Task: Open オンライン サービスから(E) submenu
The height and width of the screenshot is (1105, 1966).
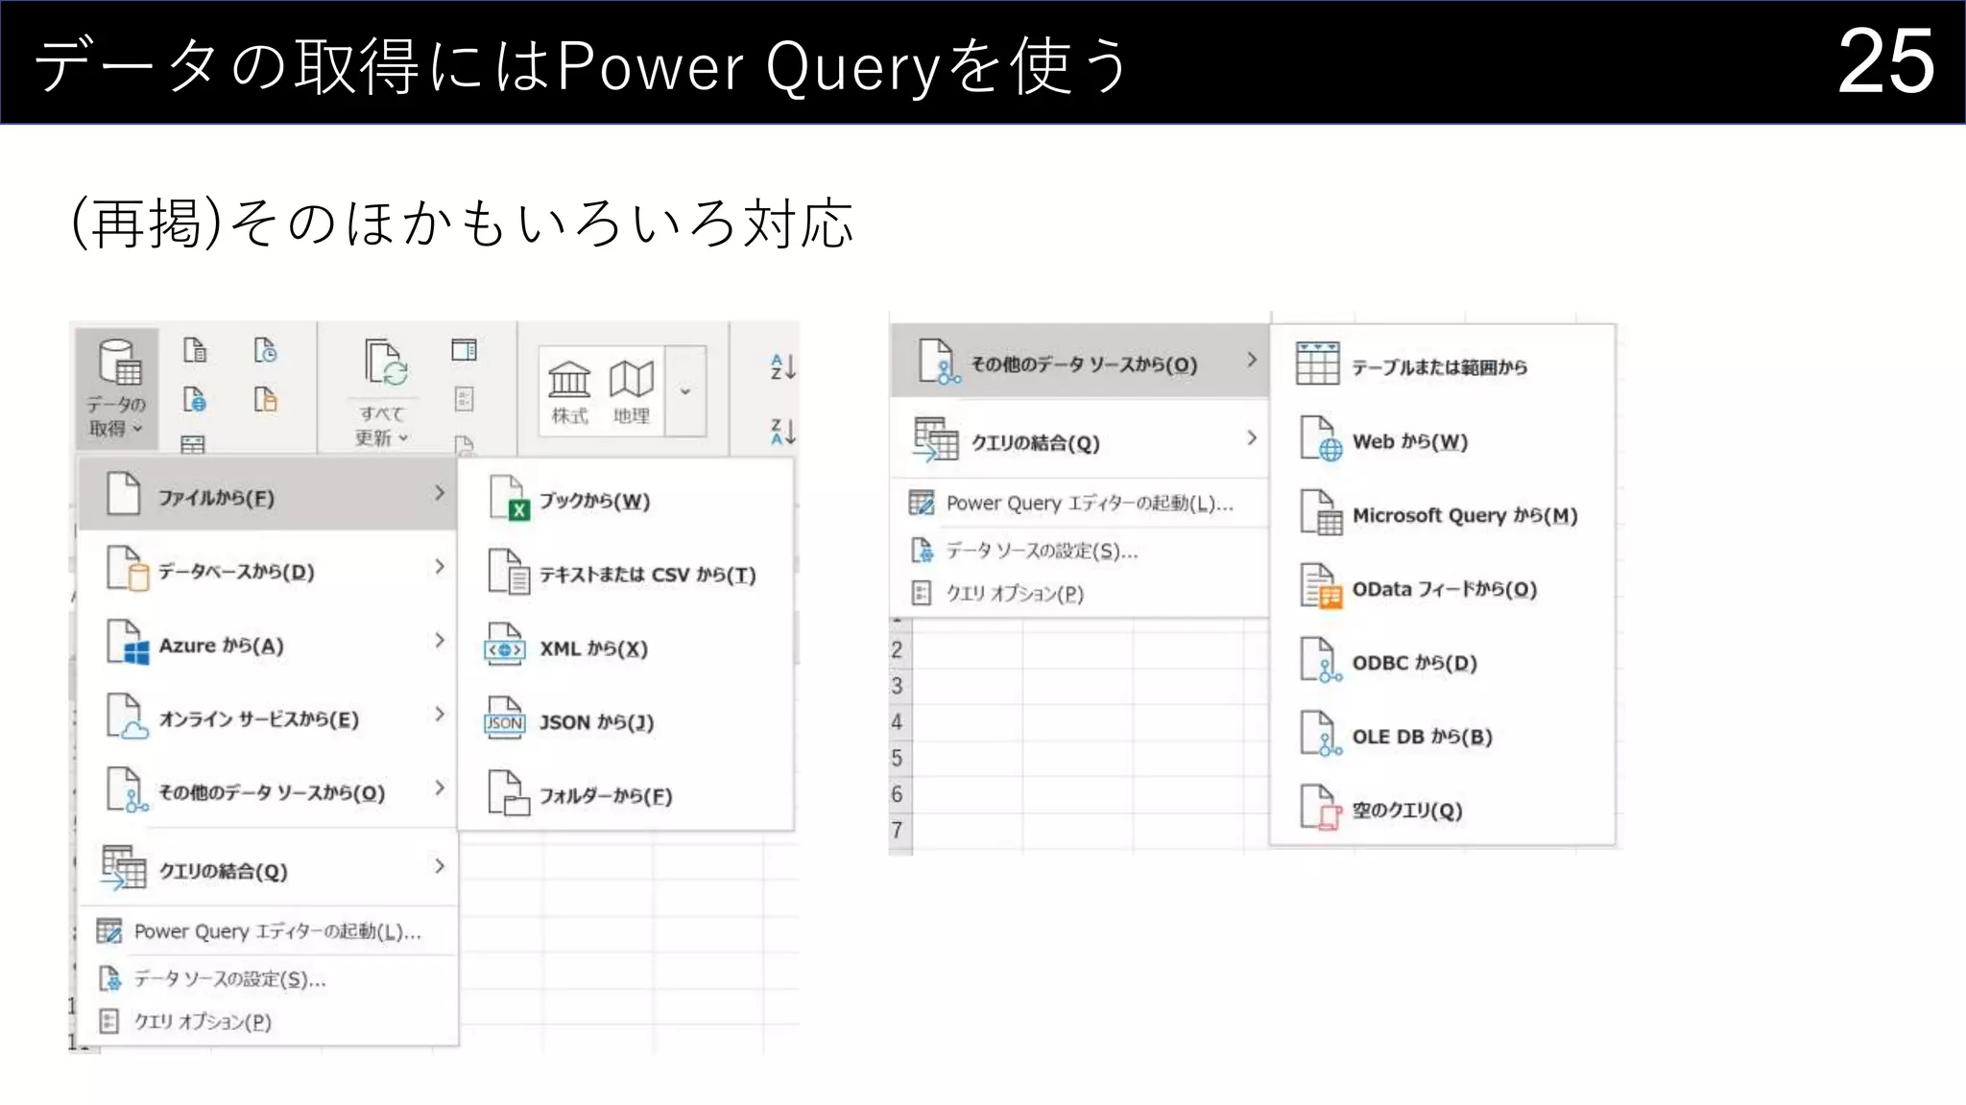Action: (268, 717)
